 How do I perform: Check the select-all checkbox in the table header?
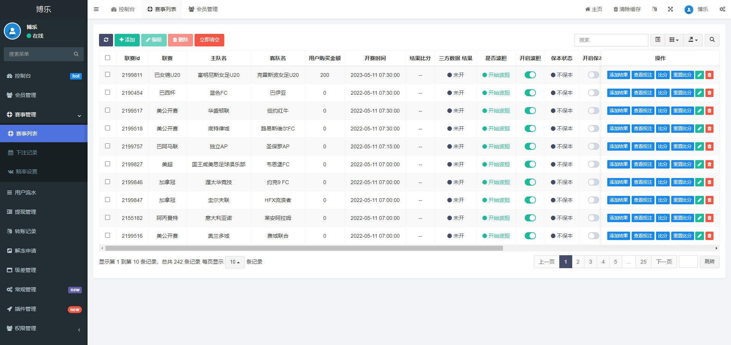pyautogui.click(x=108, y=58)
